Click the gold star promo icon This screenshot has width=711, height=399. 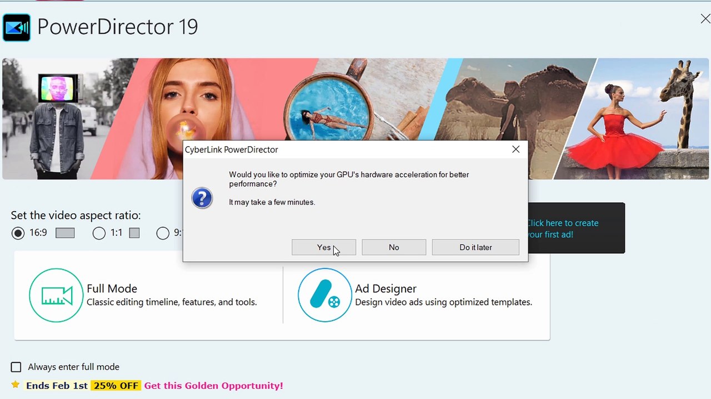[16, 385]
